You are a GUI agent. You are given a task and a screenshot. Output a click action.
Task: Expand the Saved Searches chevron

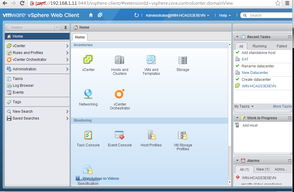click(x=67, y=118)
